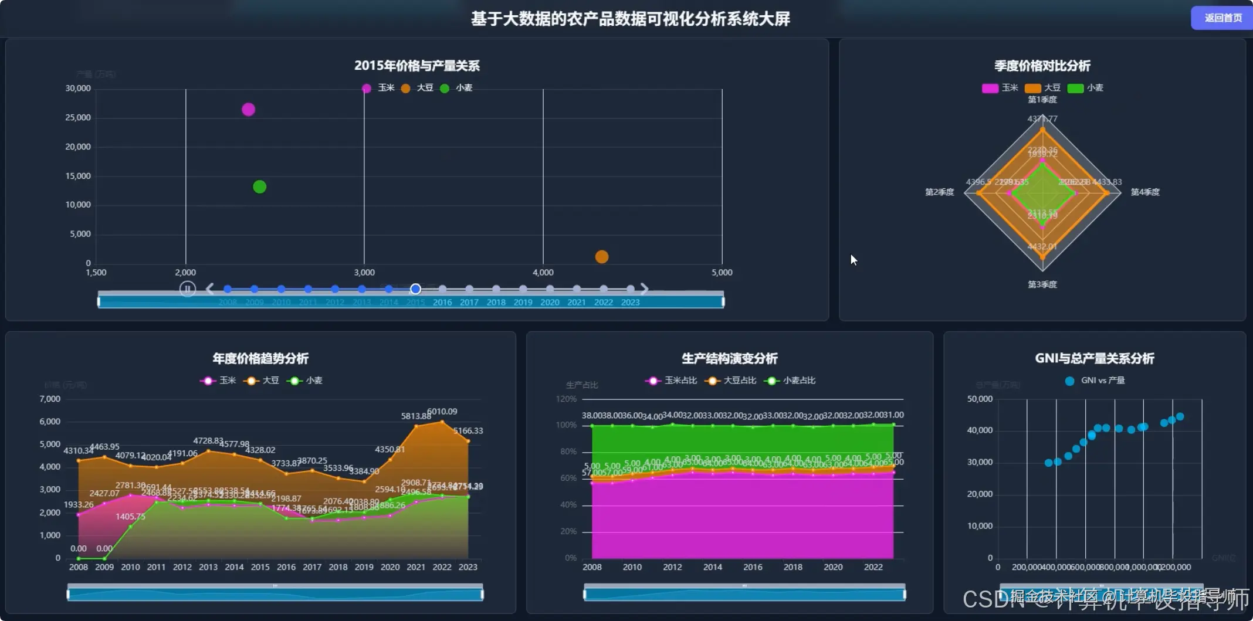1253x621 pixels.
Task: Jump to 2020 timeline dot
Action: [550, 289]
